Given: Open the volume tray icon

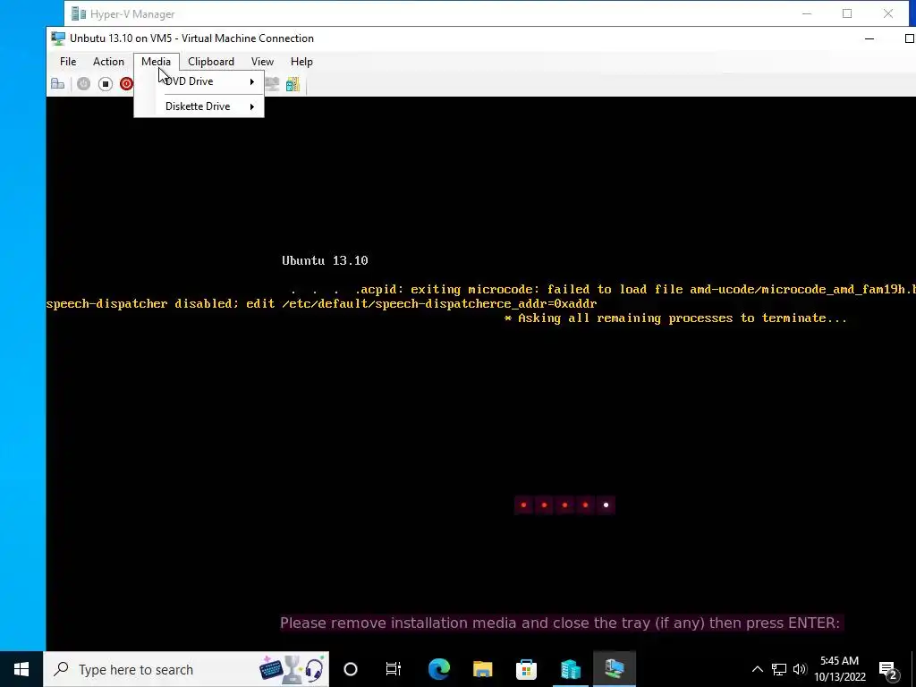Looking at the screenshot, I should (x=800, y=669).
